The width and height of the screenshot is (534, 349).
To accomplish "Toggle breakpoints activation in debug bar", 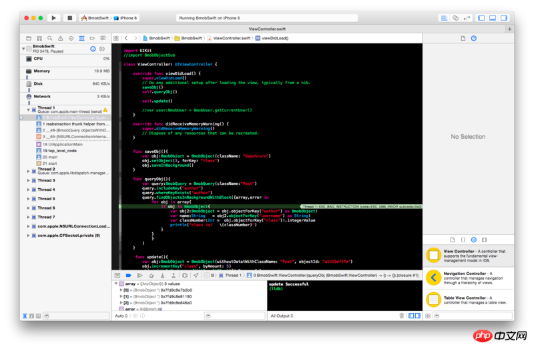I will pyautogui.click(x=129, y=276).
